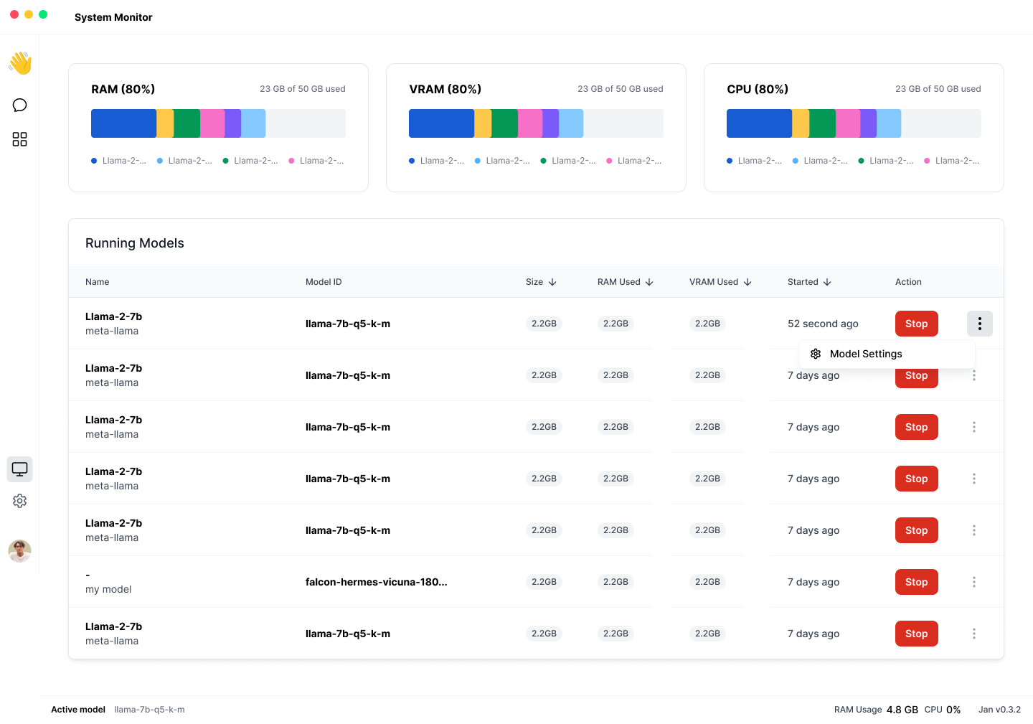Viewport: 1033px width, 724px height.
Task: Open the chat bubble sidebar icon
Action: (x=20, y=105)
